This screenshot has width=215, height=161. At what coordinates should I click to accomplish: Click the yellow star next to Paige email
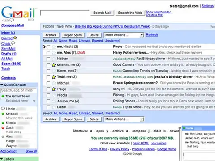pos(54,89)
